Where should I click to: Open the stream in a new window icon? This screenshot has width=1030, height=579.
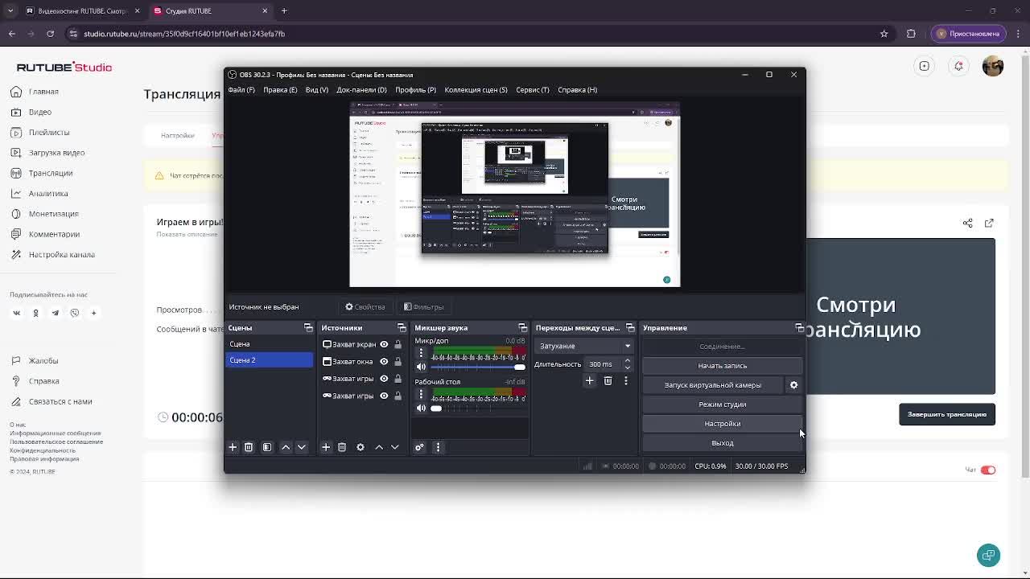[x=989, y=223]
